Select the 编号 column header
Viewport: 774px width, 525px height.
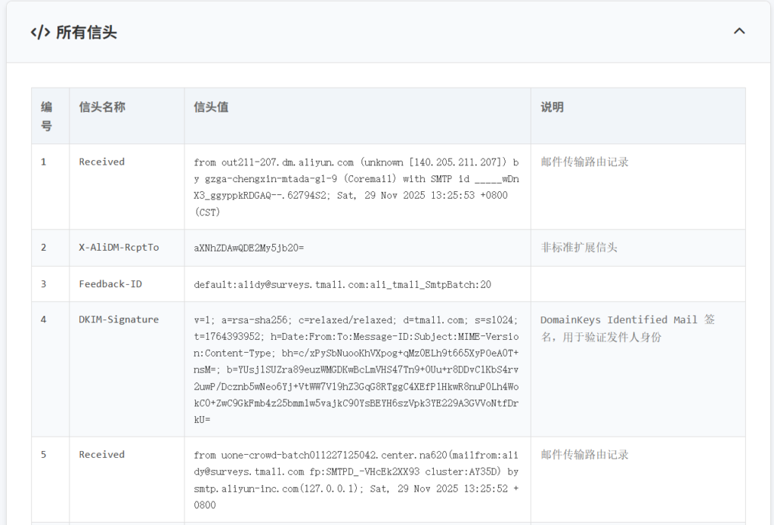coord(47,116)
